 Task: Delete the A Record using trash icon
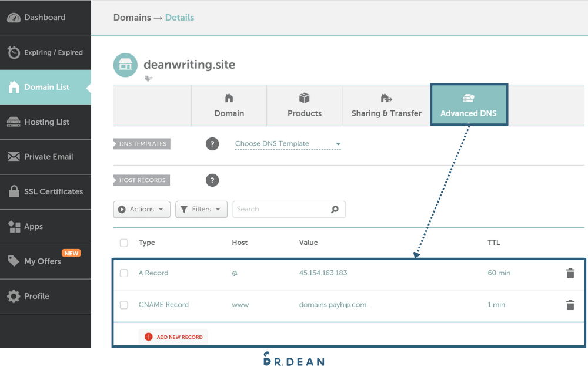[x=570, y=273]
